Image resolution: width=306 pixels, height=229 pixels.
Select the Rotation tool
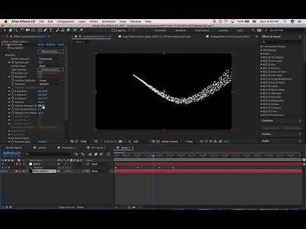22,30
